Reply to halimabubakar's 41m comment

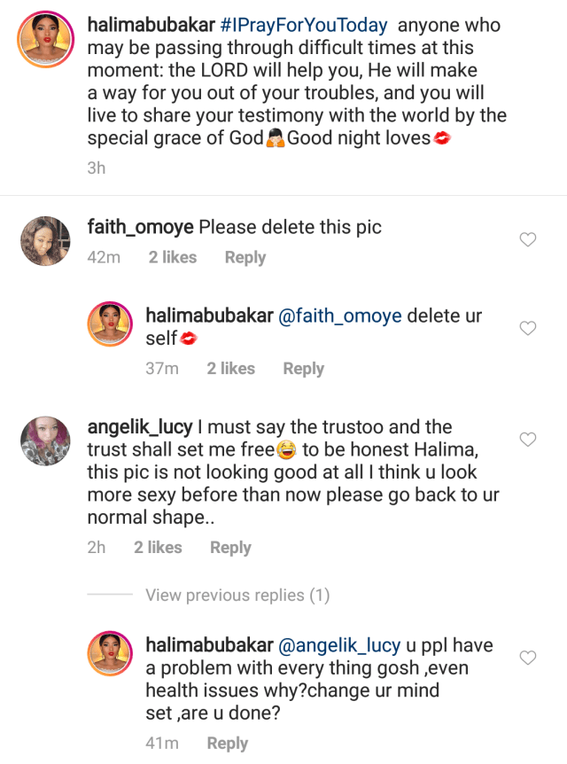coord(227,744)
